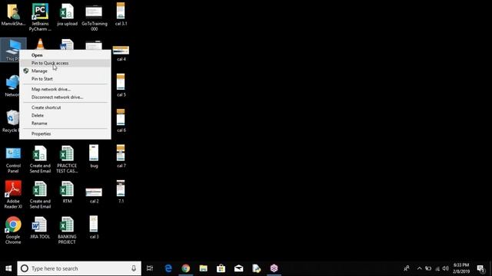Select the Network desktop icon

(12, 85)
